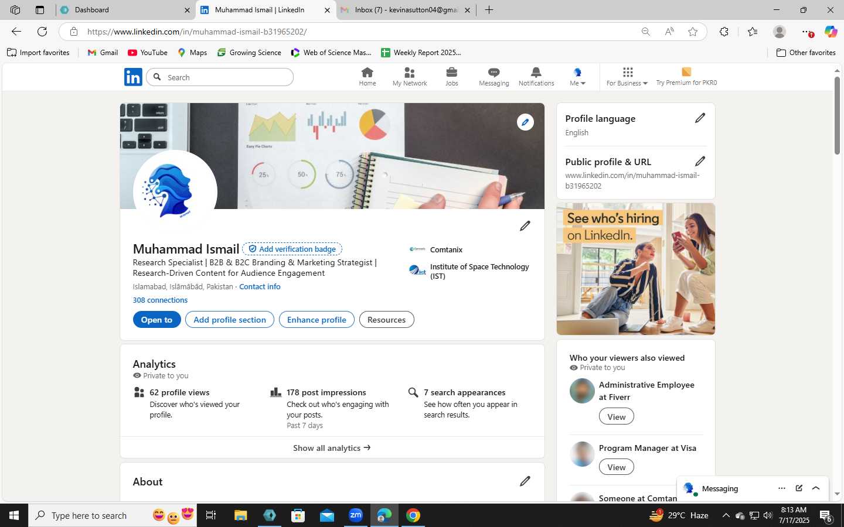The image size is (844, 527).
Task: Open the Open to dropdown button
Action: pos(156,320)
